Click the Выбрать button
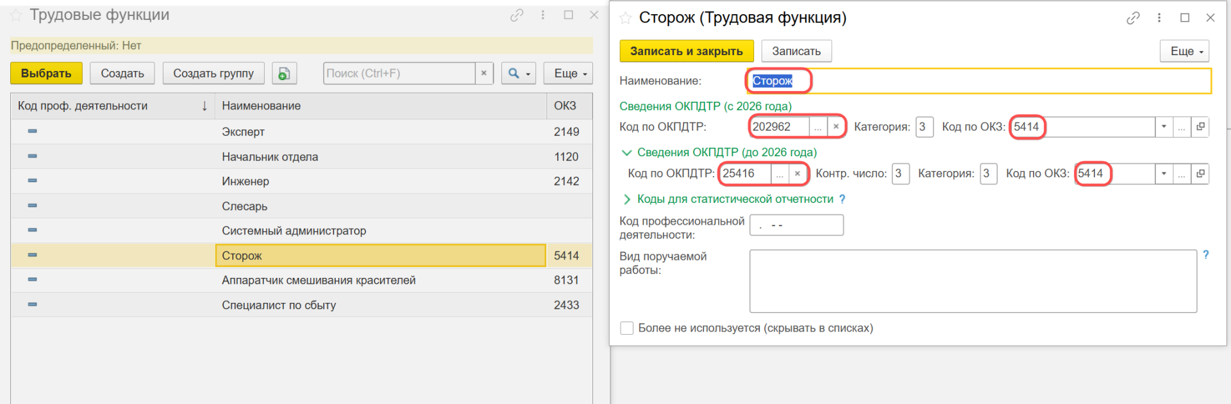1231x404 pixels. 46,74
